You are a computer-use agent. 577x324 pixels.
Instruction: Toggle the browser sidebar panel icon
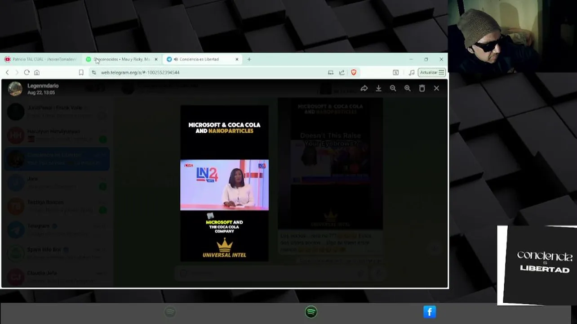395,72
